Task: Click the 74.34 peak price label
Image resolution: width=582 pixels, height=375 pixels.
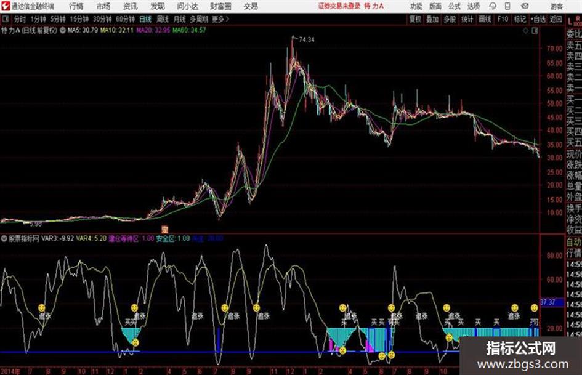Action: 307,39
